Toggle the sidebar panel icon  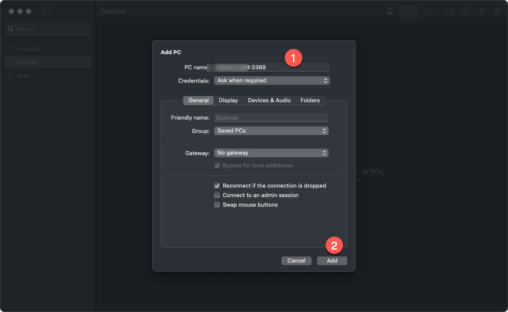[x=46, y=11]
